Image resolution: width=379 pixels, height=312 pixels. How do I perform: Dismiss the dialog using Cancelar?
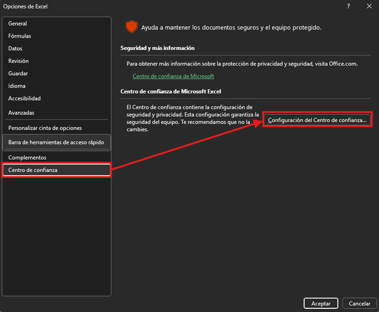360,303
